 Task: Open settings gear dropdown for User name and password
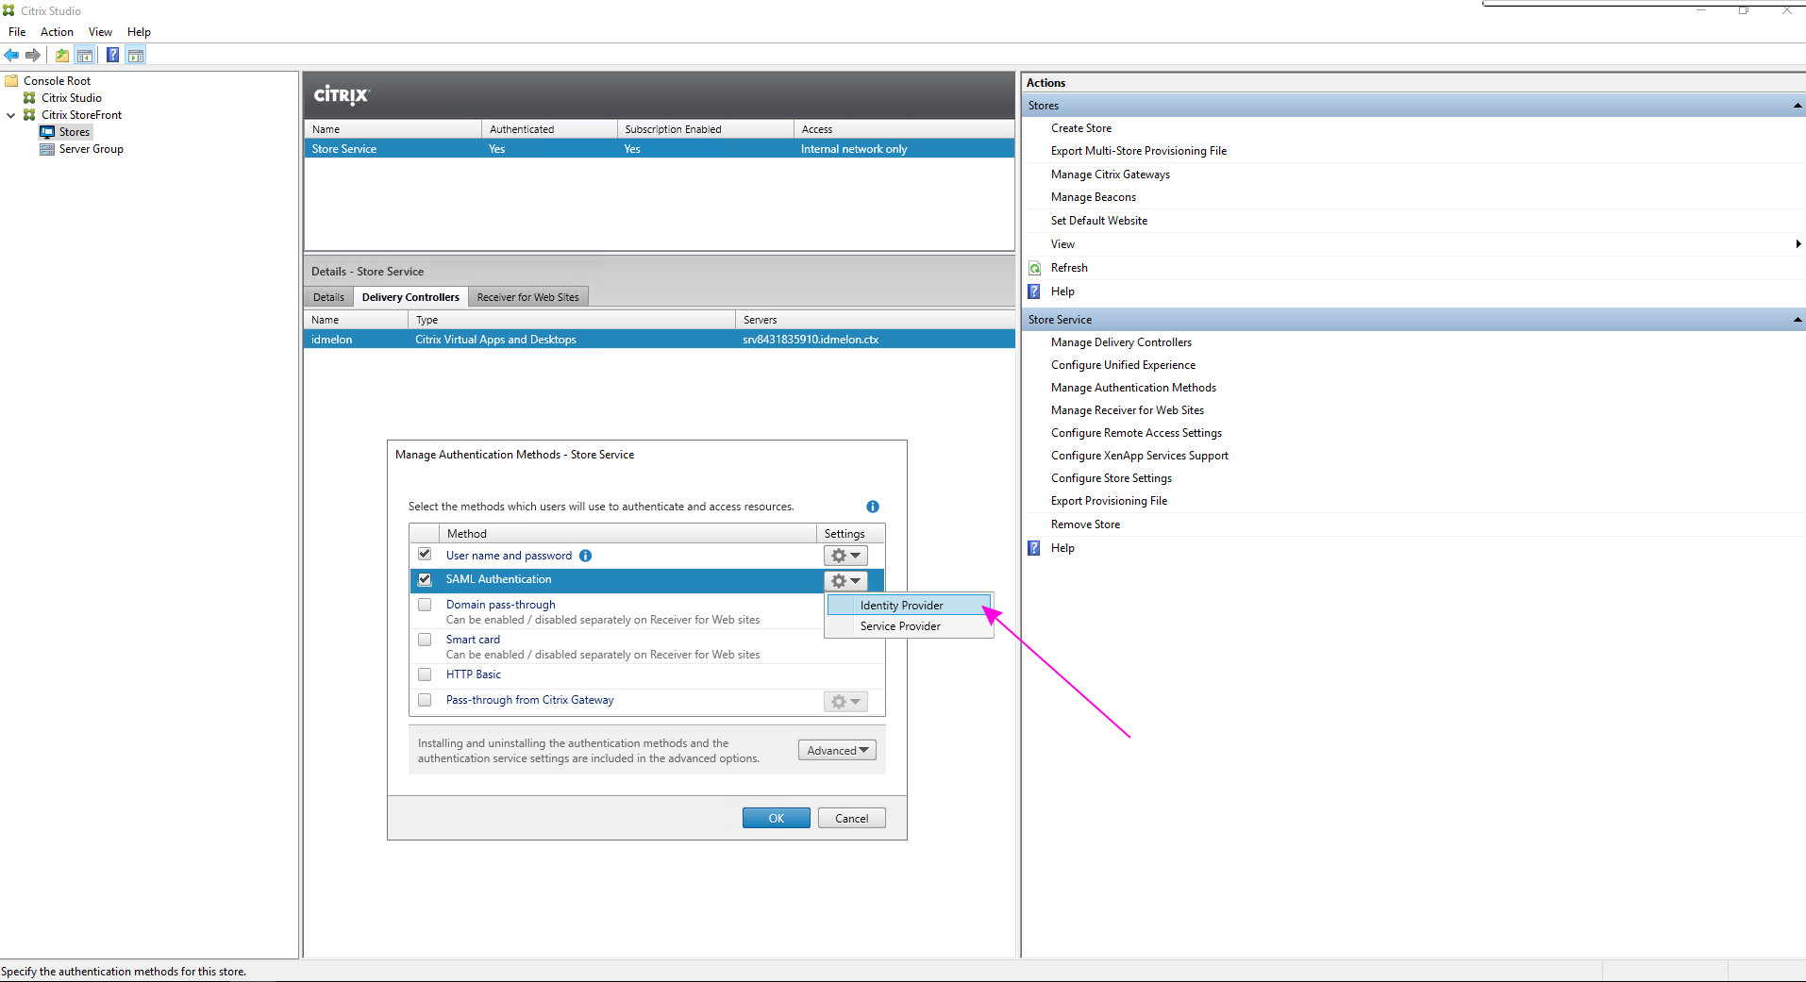click(845, 556)
